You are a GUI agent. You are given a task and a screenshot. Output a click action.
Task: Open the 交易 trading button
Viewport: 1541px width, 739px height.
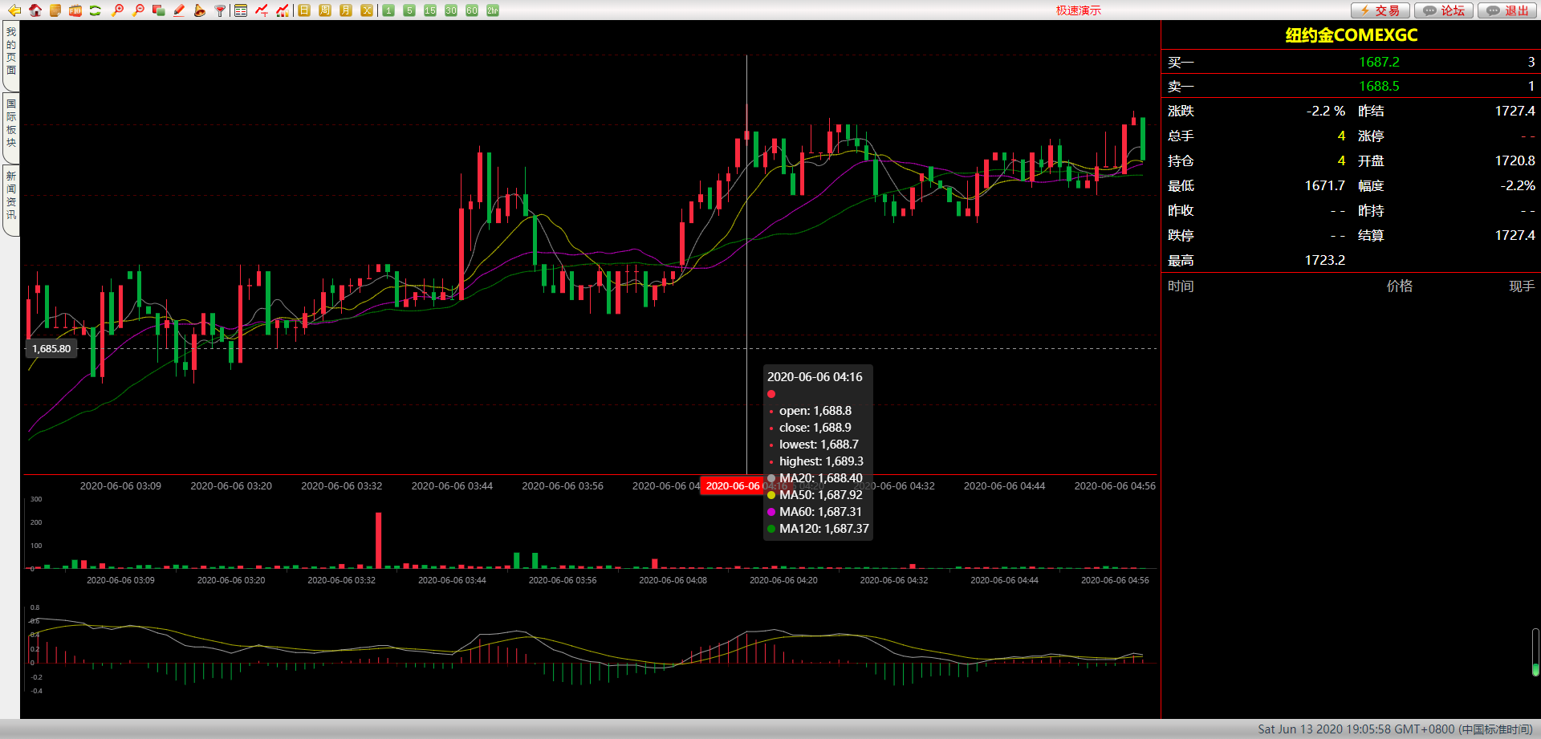pyautogui.click(x=1380, y=10)
